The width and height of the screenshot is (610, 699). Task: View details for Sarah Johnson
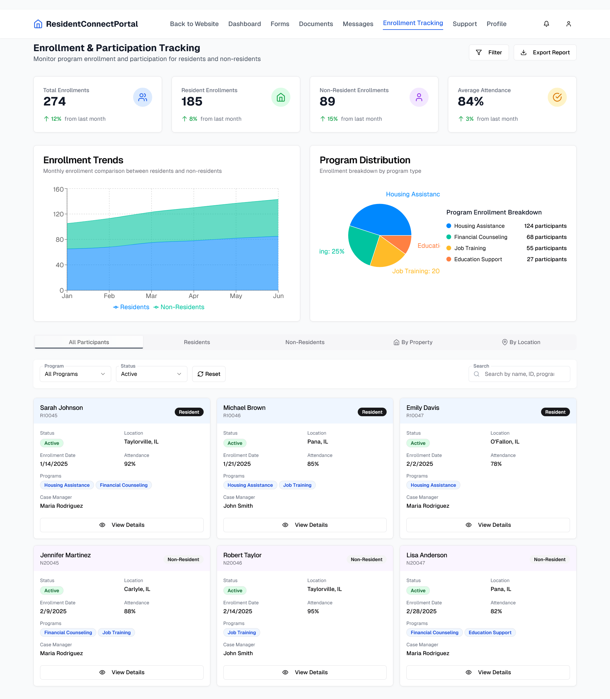[121, 525]
